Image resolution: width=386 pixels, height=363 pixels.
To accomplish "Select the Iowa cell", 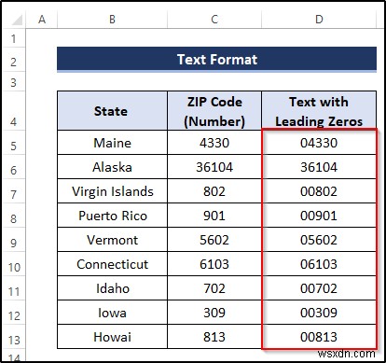I will click(112, 313).
